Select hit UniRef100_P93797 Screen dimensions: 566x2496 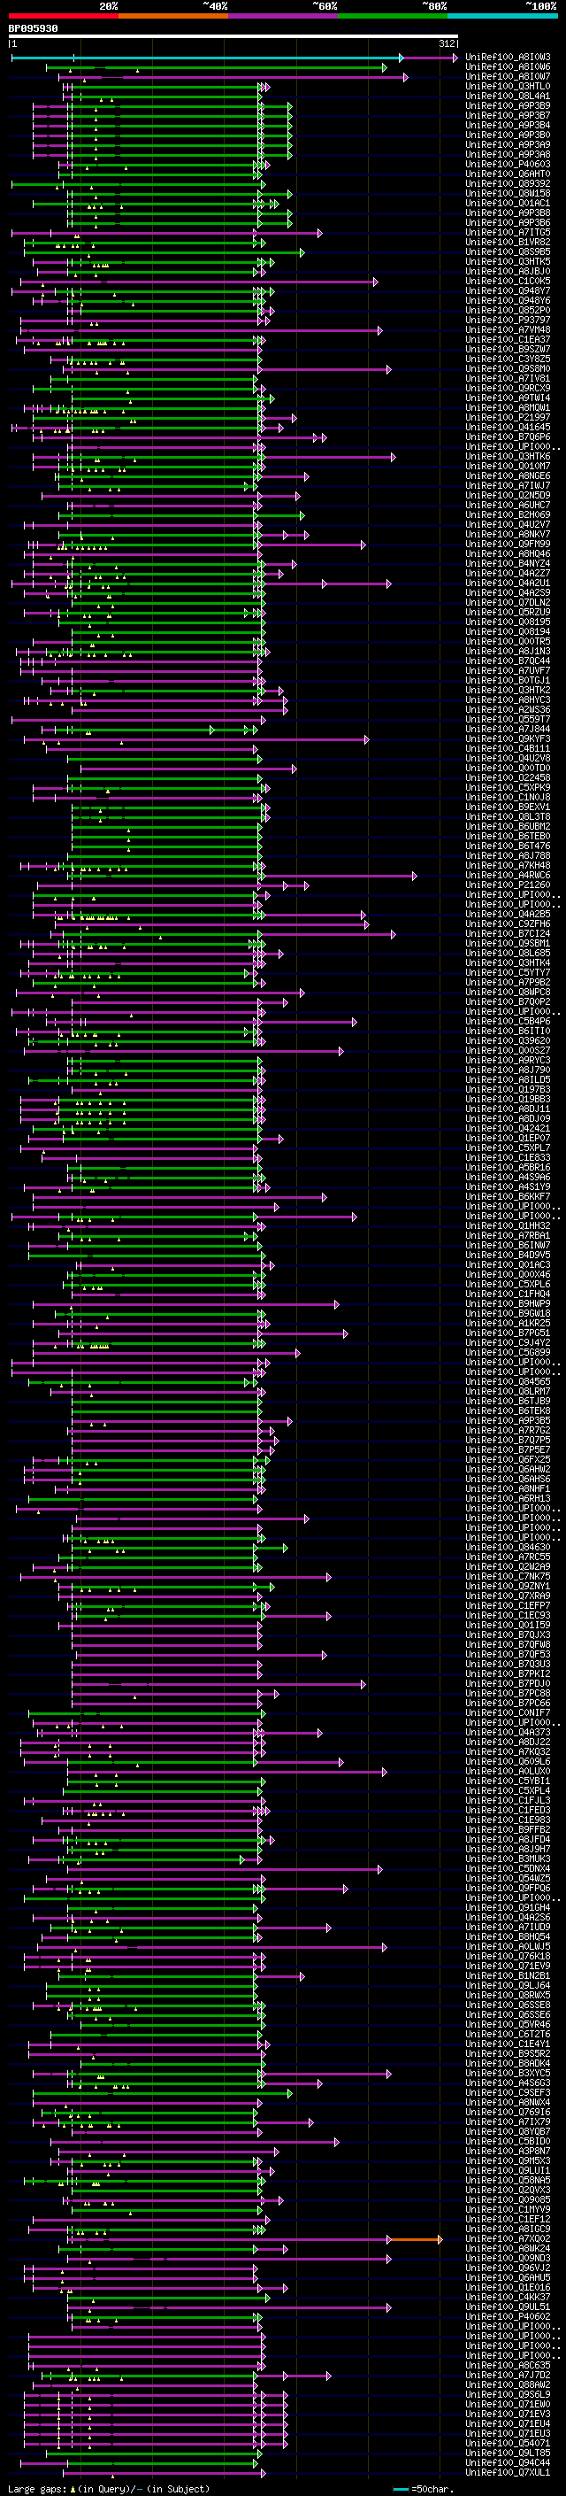(508, 321)
